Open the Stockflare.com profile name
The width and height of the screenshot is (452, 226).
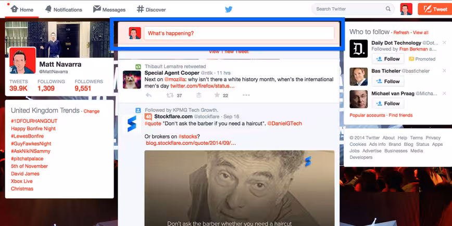[x=173, y=117]
